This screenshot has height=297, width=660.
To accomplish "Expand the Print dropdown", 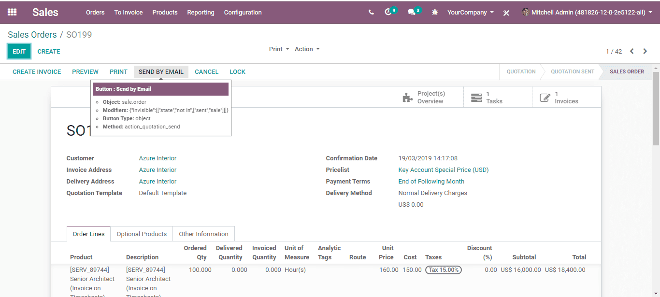I will (279, 49).
